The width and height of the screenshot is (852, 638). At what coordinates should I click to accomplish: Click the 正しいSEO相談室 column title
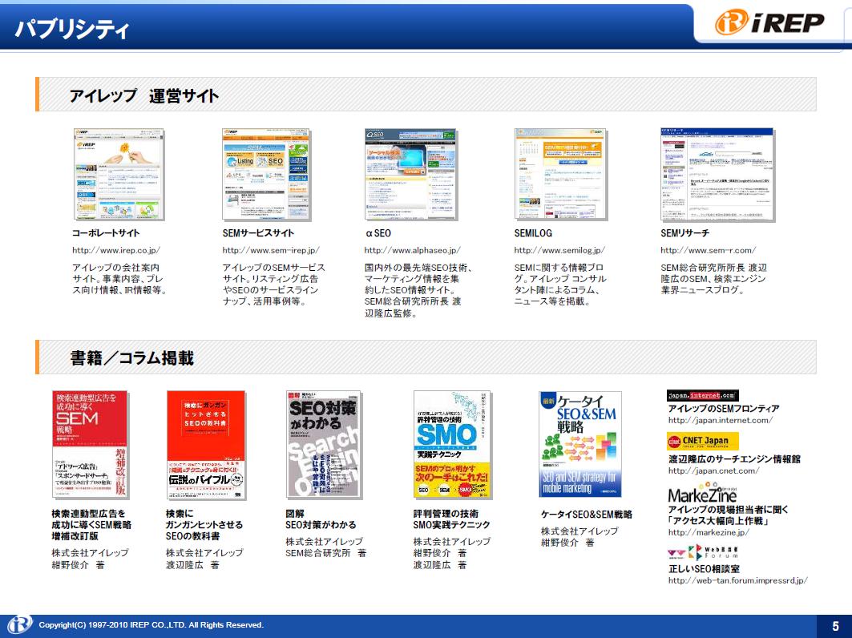[704, 569]
